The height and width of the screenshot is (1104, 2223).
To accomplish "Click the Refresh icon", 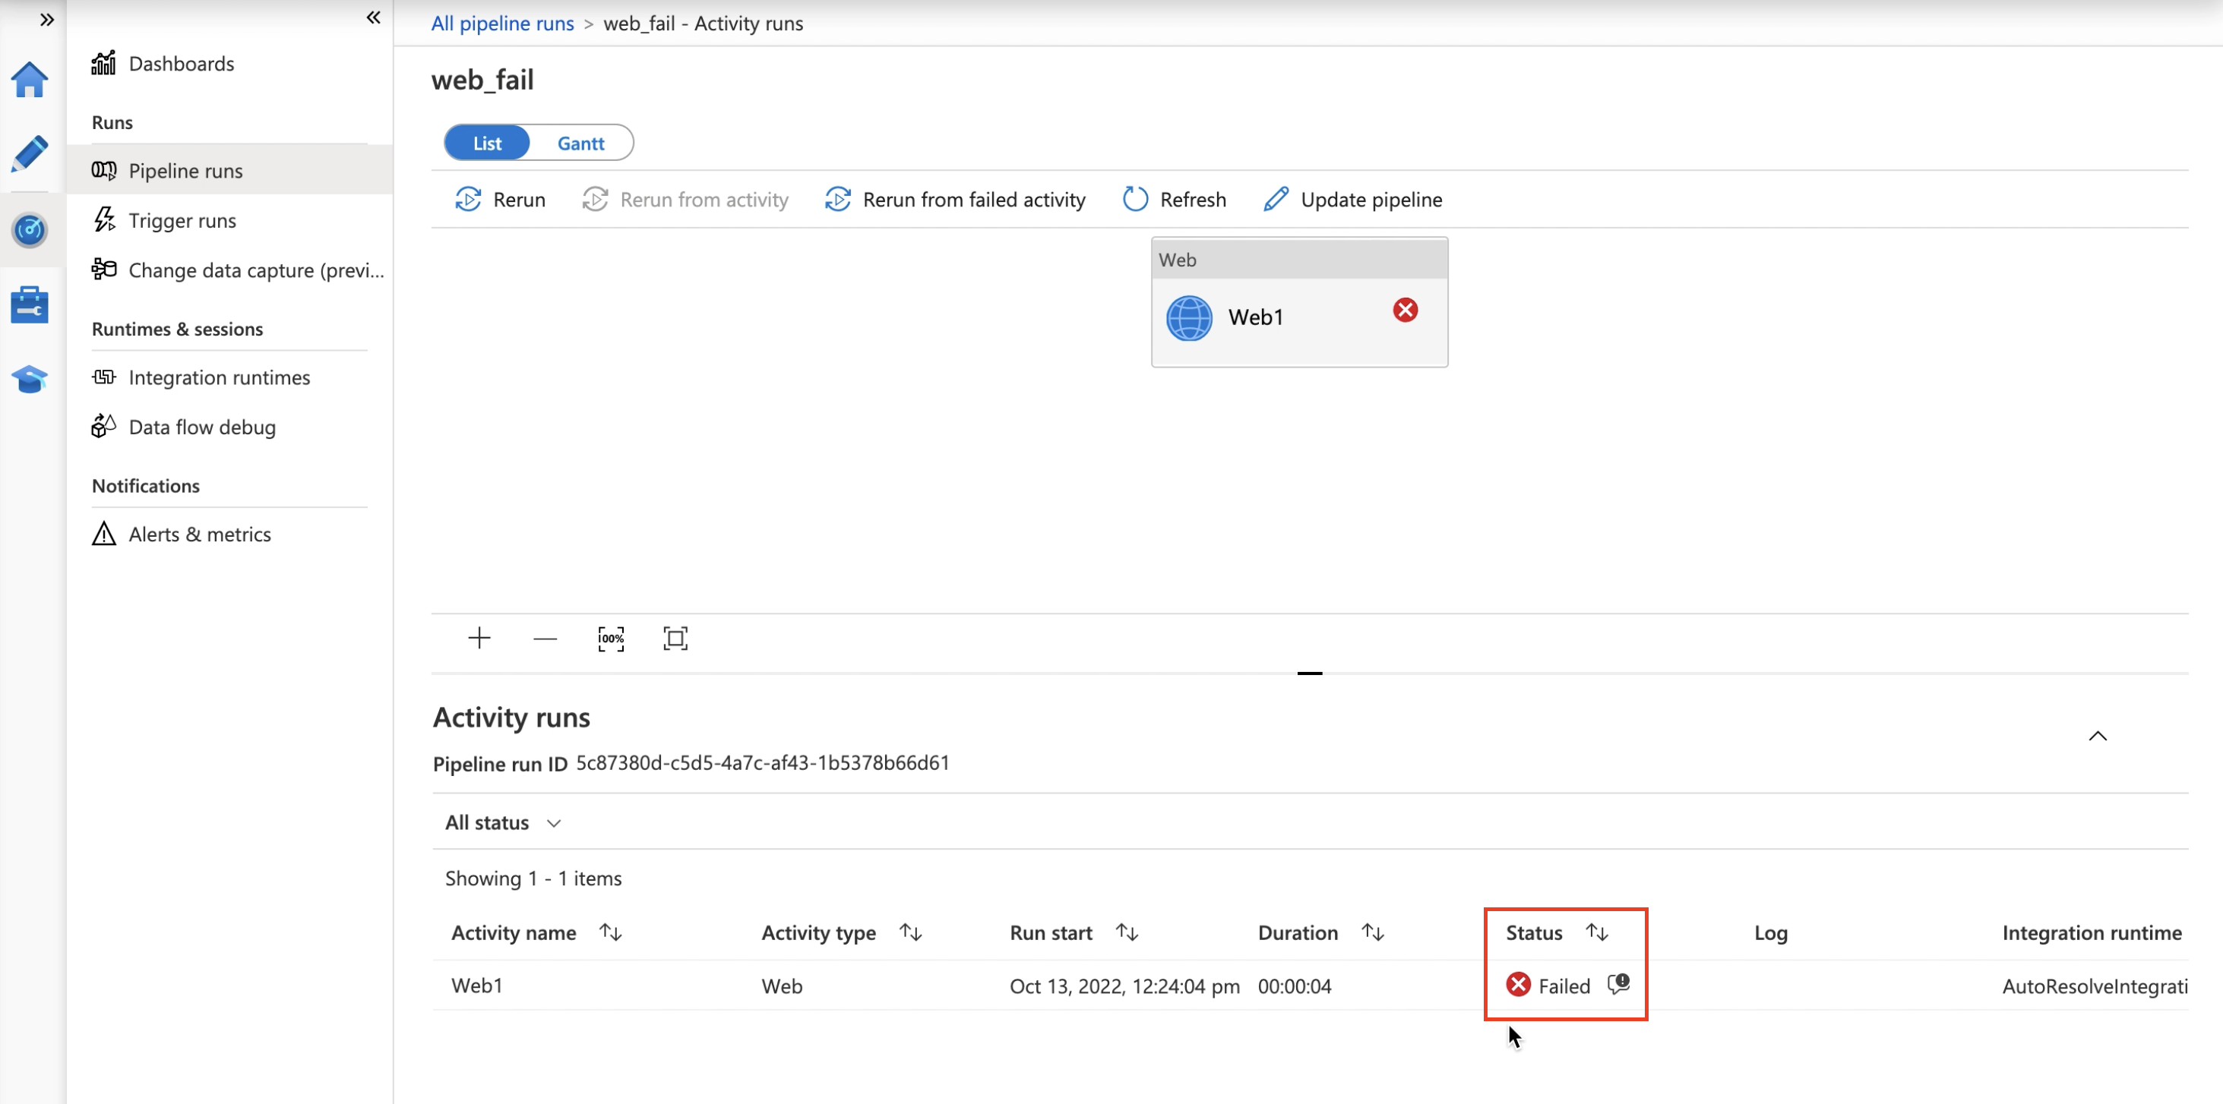I will click(x=1136, y=198).
